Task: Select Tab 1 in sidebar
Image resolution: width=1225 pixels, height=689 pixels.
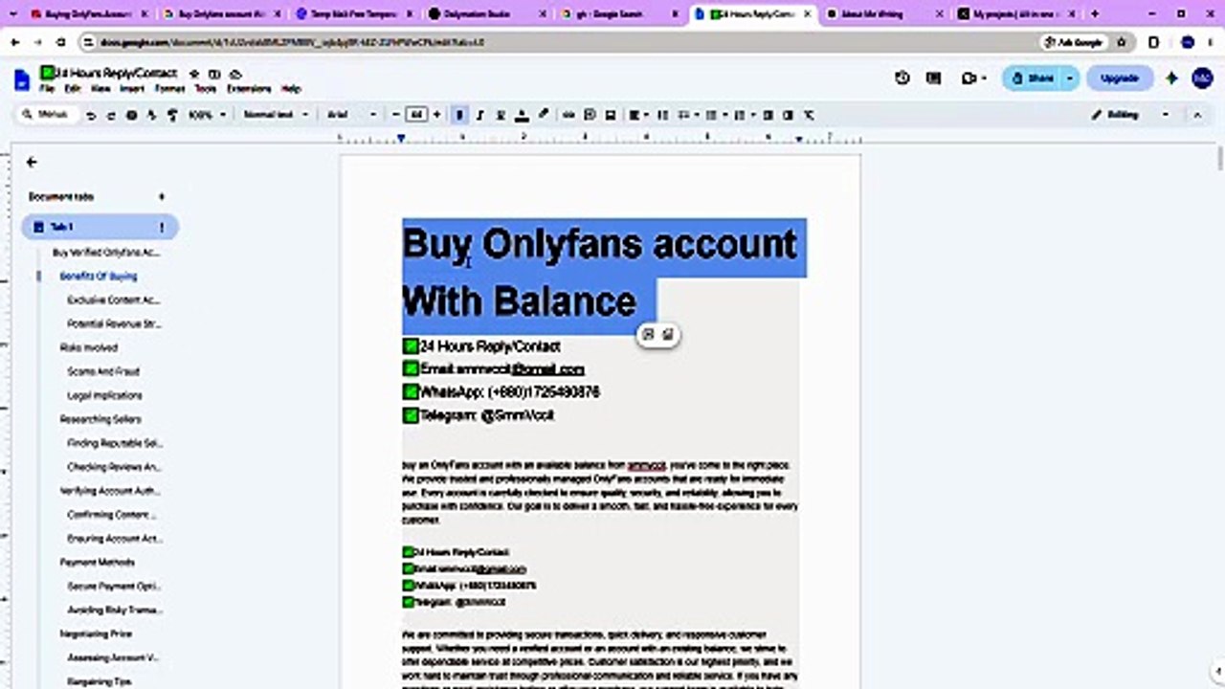Action: click(100, 227)
